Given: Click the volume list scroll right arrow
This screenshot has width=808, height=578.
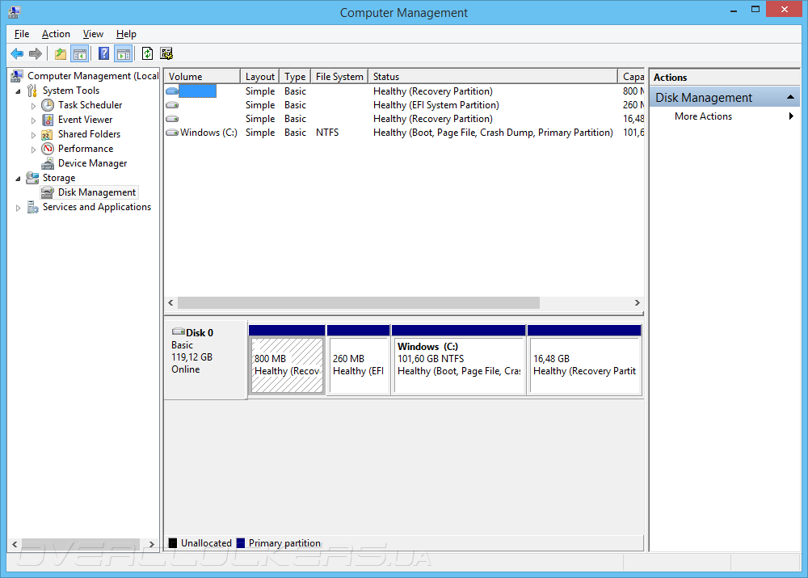Looking at the screenshot, I should (637, 302).
